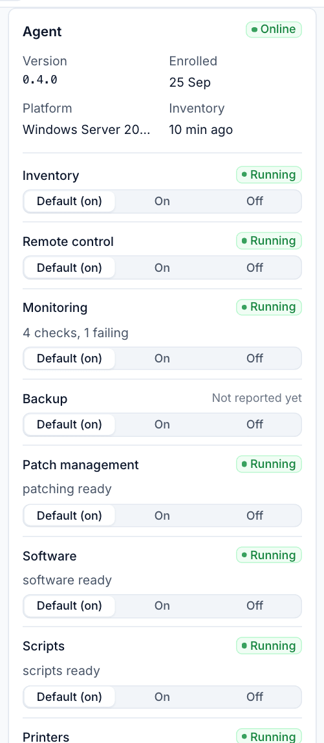Click Scripts' Running status badge

(x=269, y=646)
